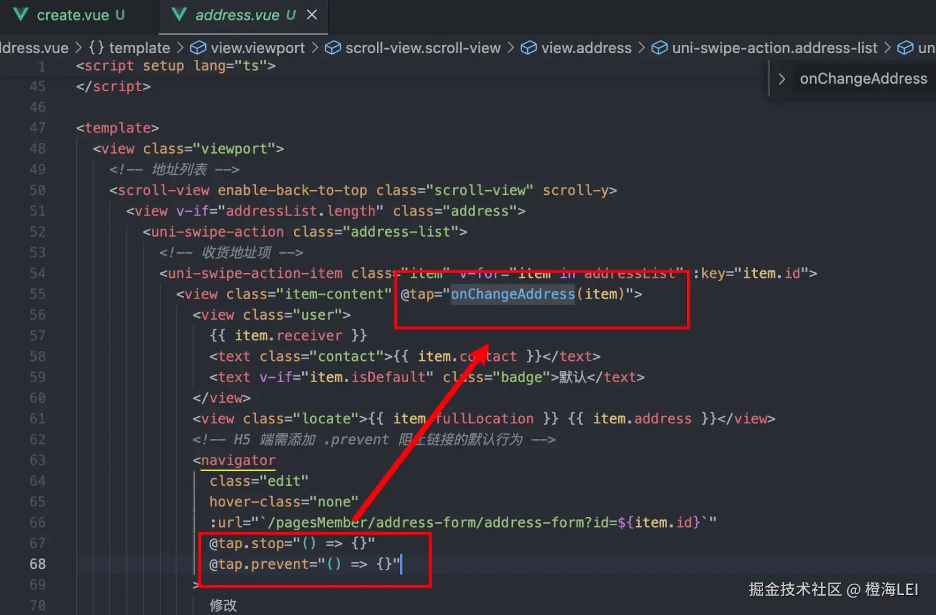Image resolution: width=936 pixels, height=615 pixels.
Task: Click line number 47 in gutter
Action: (37, 128)
